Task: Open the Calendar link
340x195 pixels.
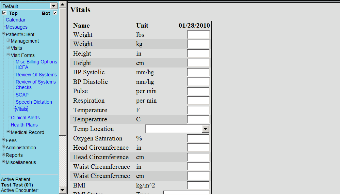Action: pyautogui.click(x=16, y=20)
